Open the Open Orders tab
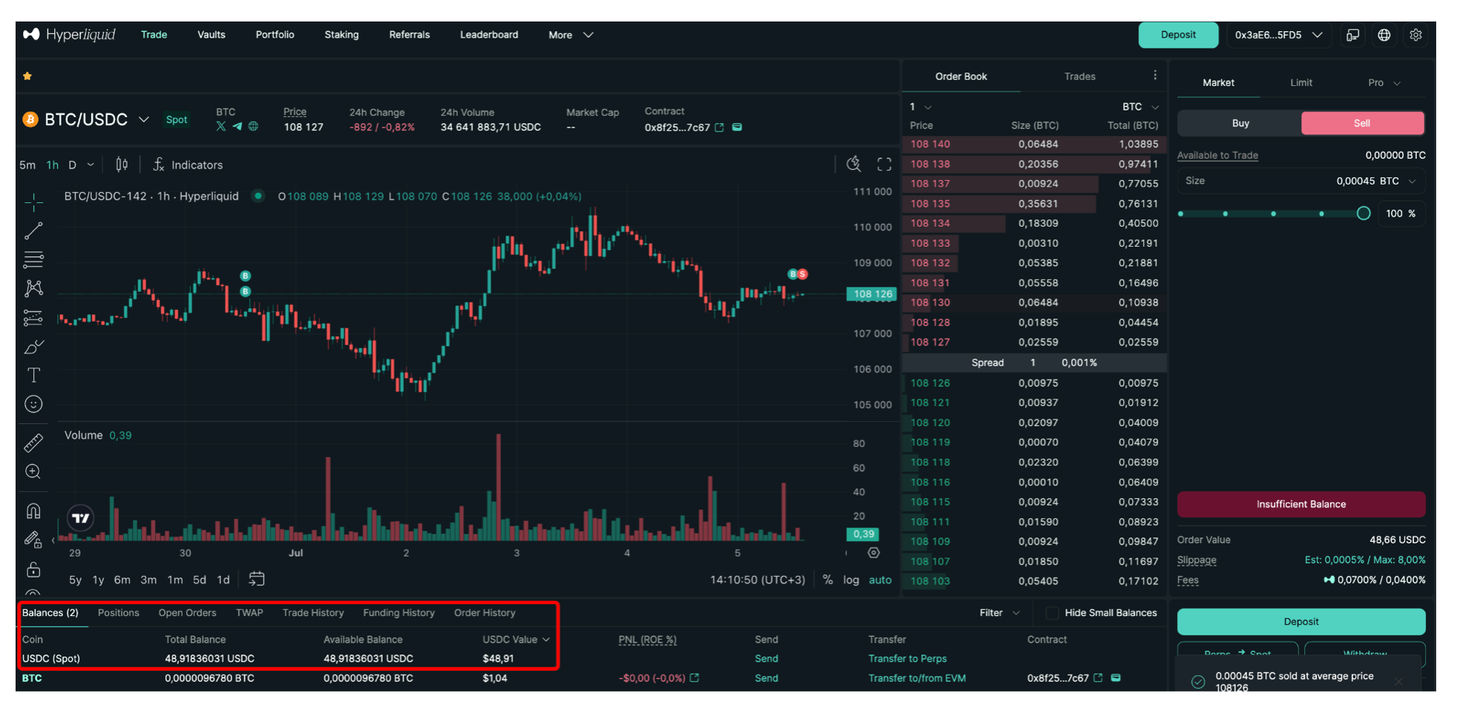This screenshot has width=1457, height=713. coord(187,613)
